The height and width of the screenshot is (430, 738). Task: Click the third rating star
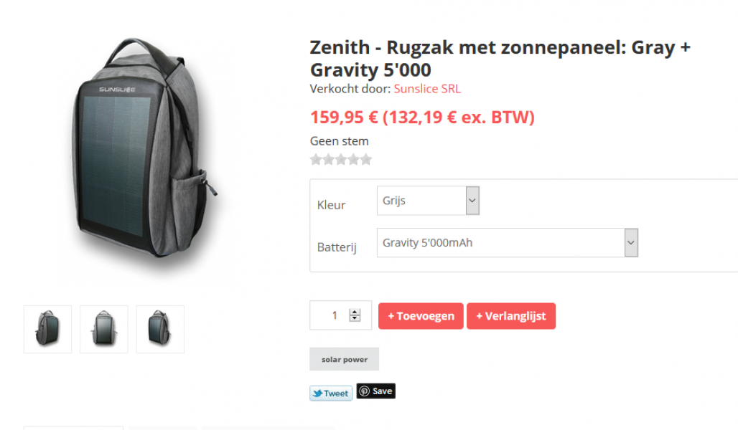tap(341, 160)
